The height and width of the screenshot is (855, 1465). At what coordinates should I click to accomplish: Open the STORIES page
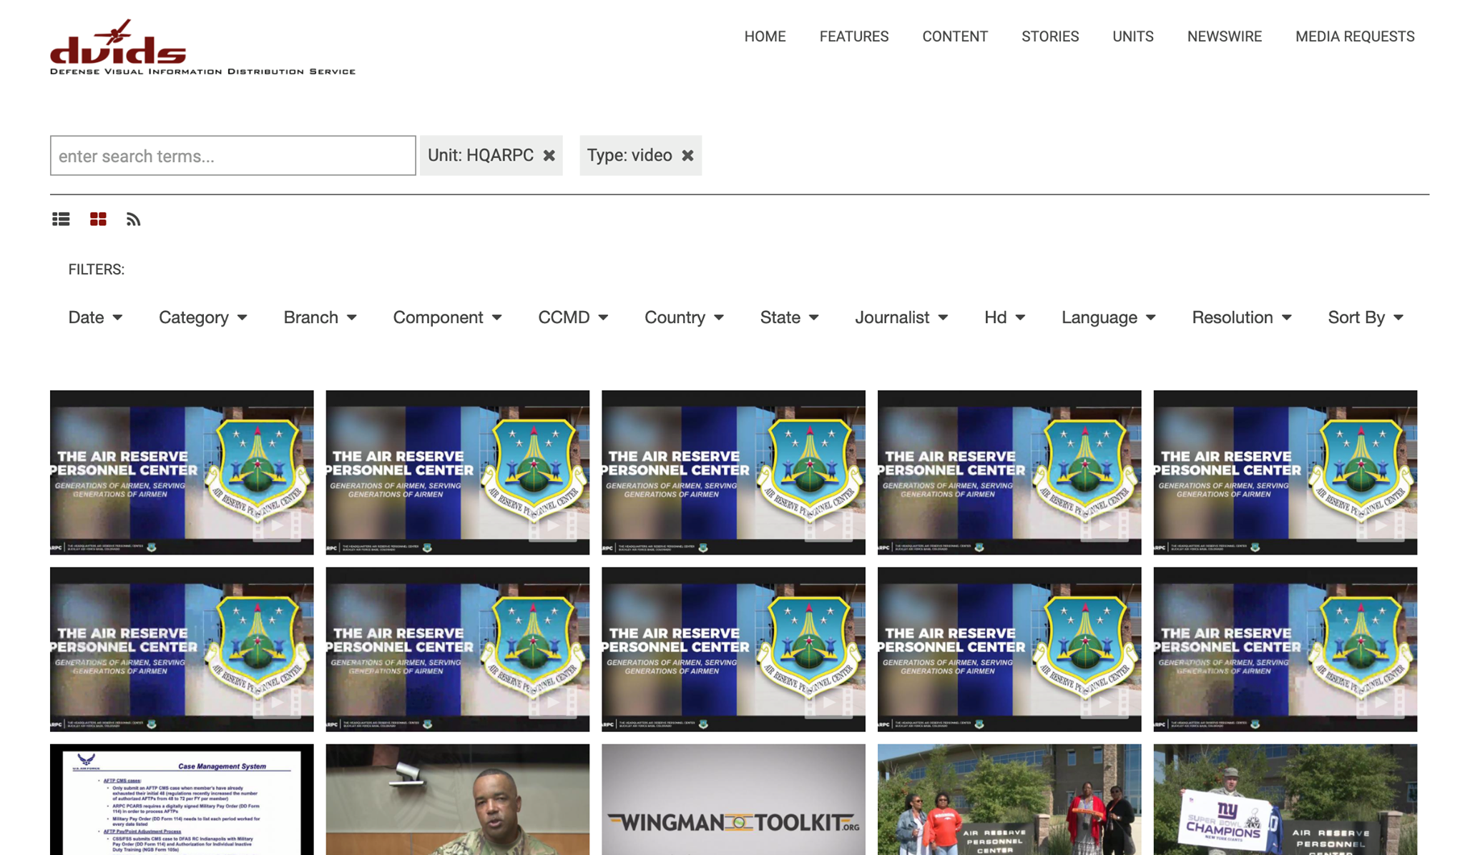click(1050, 36)
